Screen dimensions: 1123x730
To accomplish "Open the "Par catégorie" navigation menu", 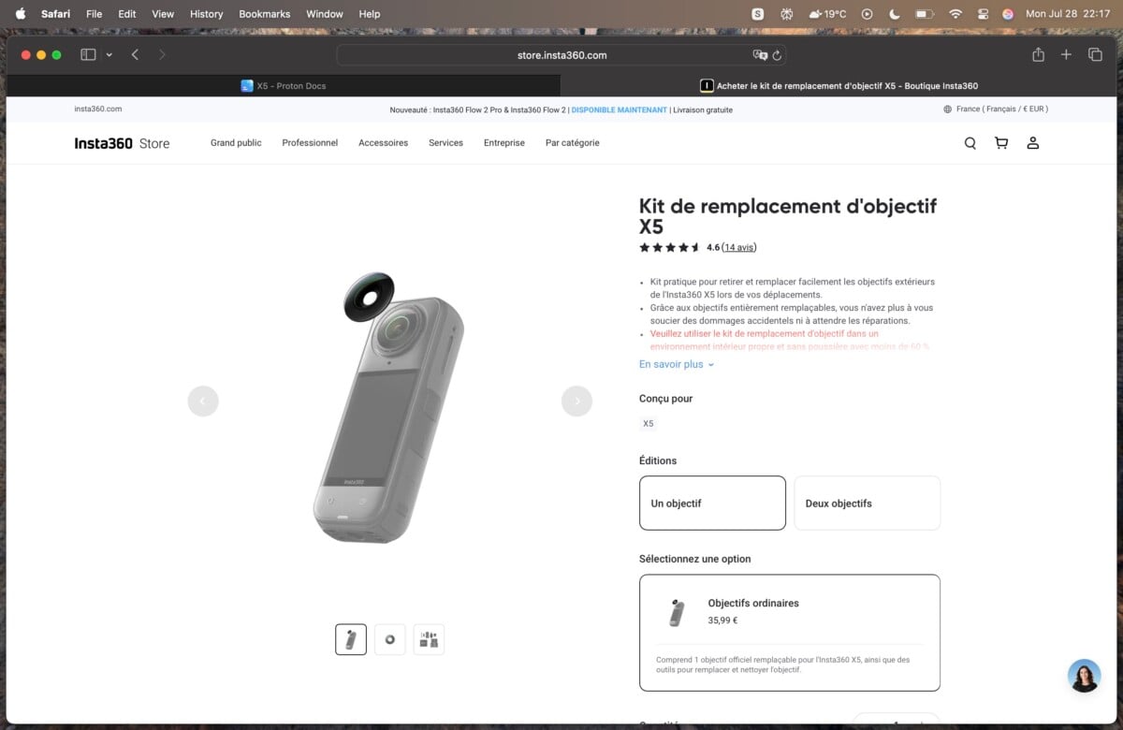I will [x=573, y=143].
